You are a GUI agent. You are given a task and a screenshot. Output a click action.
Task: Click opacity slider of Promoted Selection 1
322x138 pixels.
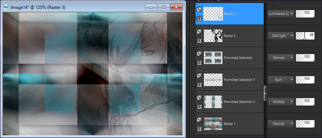(305, 80)
